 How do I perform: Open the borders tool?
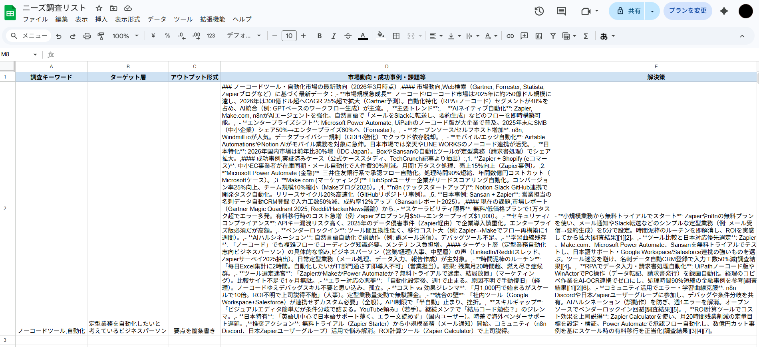pos(396,36)
